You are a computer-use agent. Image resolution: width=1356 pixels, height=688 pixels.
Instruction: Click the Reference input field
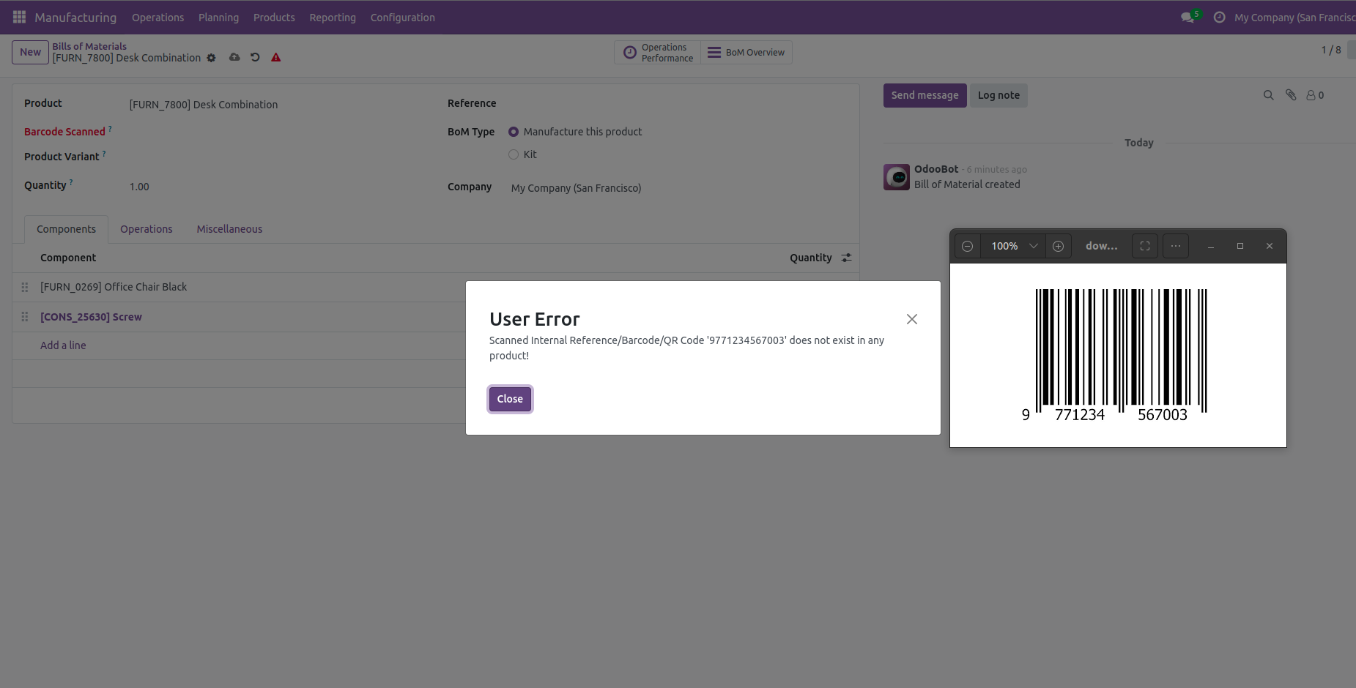tap(678, 103)
